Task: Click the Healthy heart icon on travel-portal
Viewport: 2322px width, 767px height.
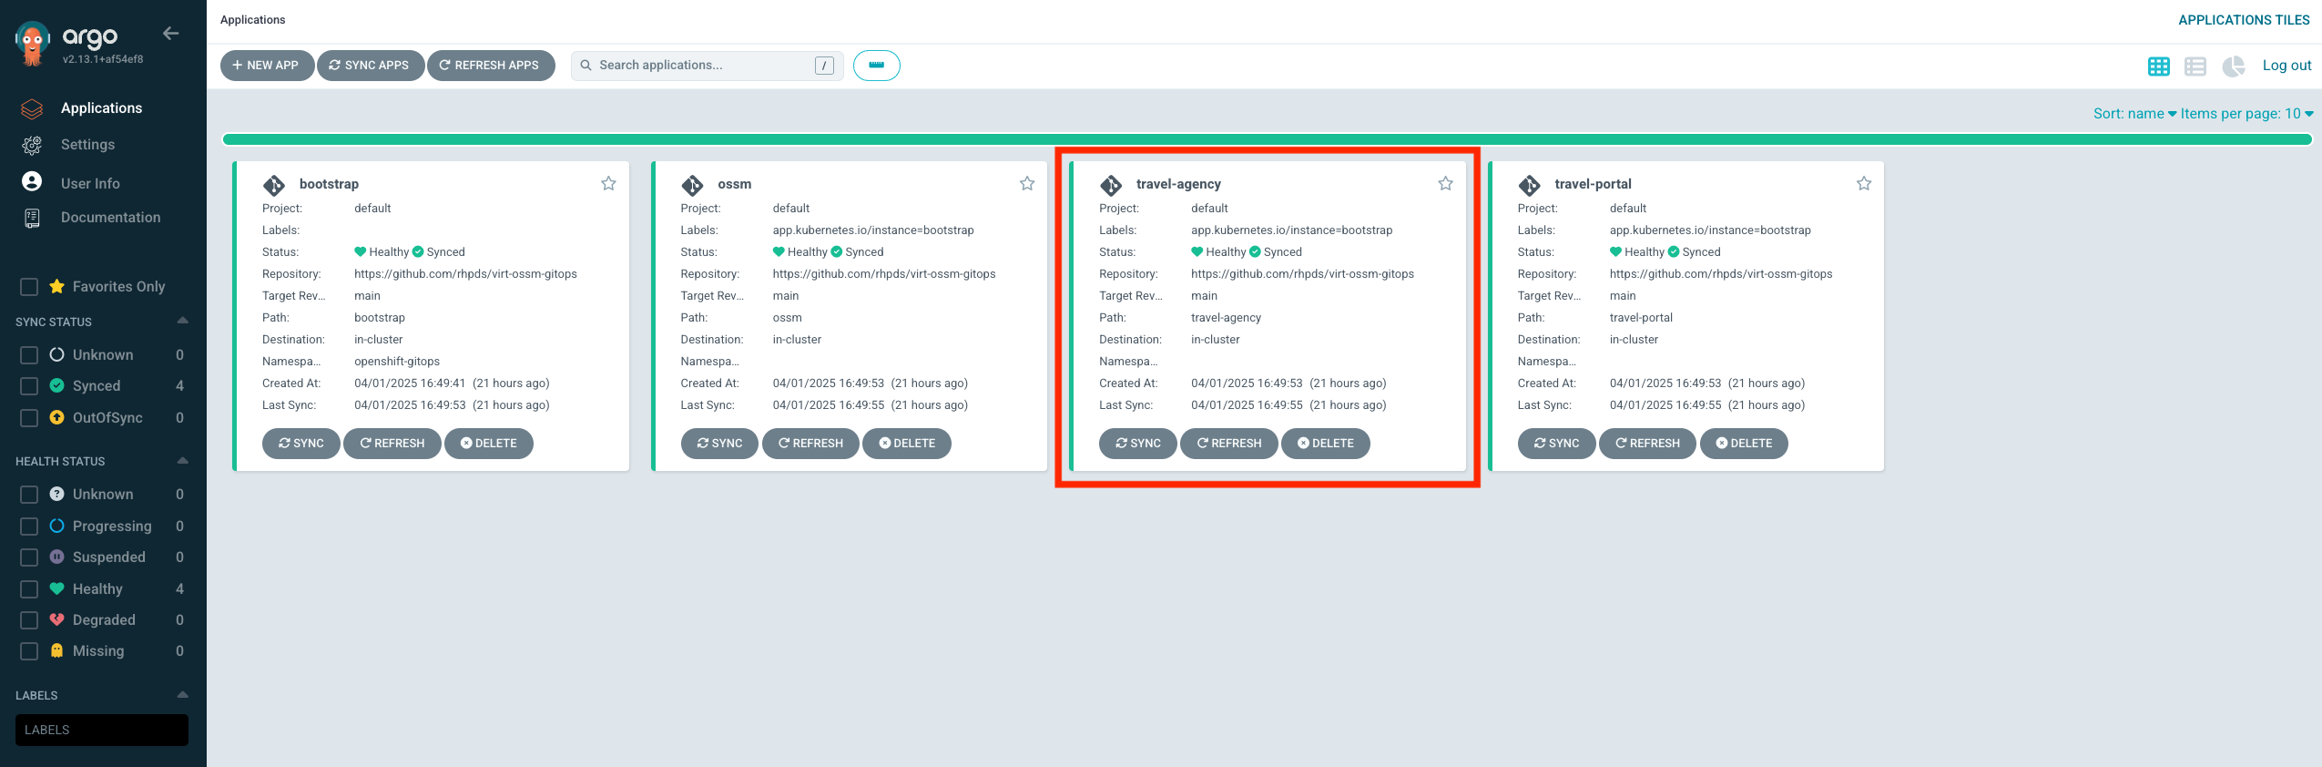Action: 1615,251
